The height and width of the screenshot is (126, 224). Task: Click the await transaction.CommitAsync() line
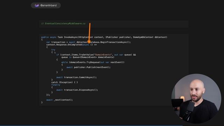click(x=76, y=77)
